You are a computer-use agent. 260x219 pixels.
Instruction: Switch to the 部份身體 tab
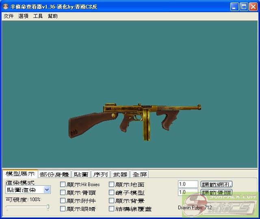54,174
